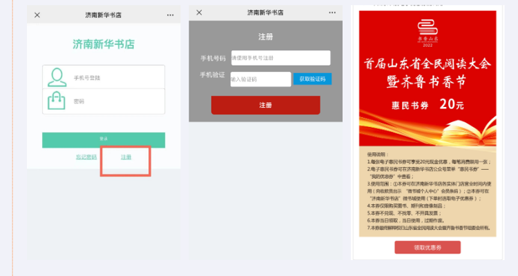Close the registration page with the X icon
The image size is (518, 276).
(x=199, y=12)
